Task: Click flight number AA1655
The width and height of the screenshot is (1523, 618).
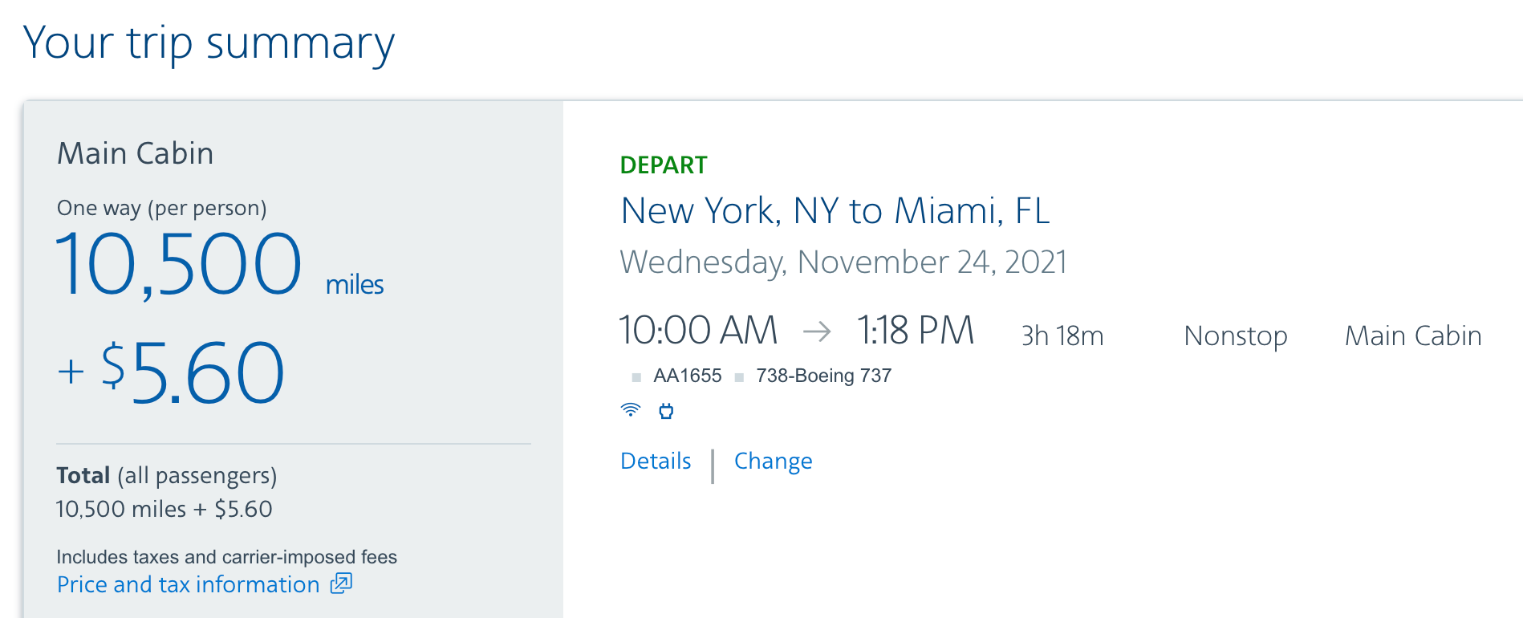Action: click(688, 376)
